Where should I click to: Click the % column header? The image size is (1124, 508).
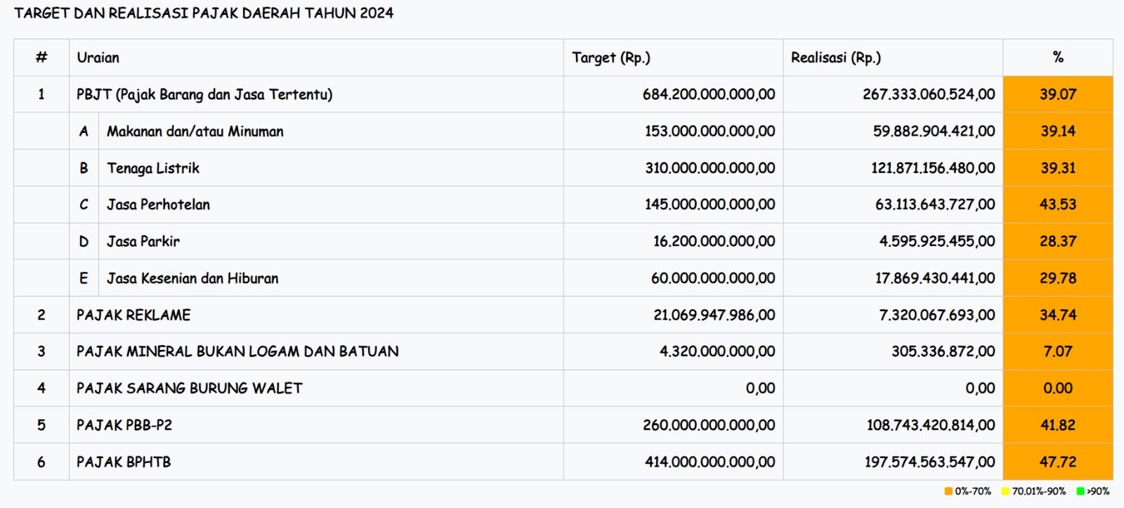click(x=1057, y=58)
